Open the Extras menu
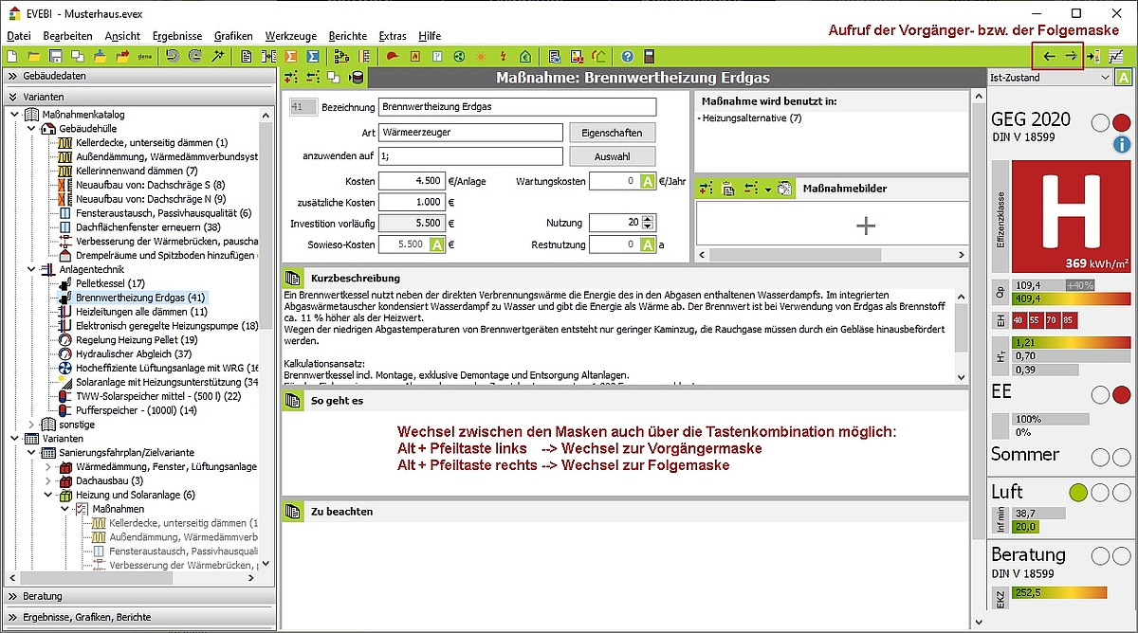This screenshot has height=633, width=1138. pos(393,35)
